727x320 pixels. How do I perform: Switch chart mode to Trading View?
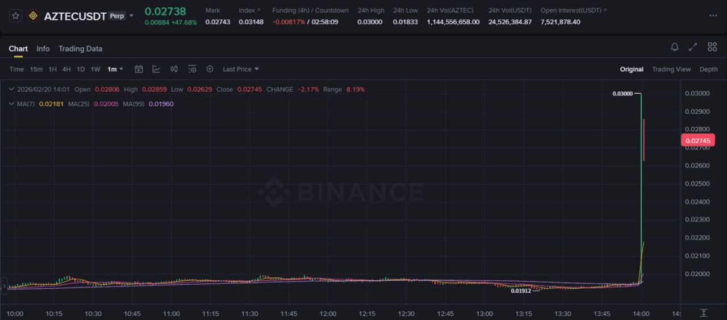coord(671,69)
